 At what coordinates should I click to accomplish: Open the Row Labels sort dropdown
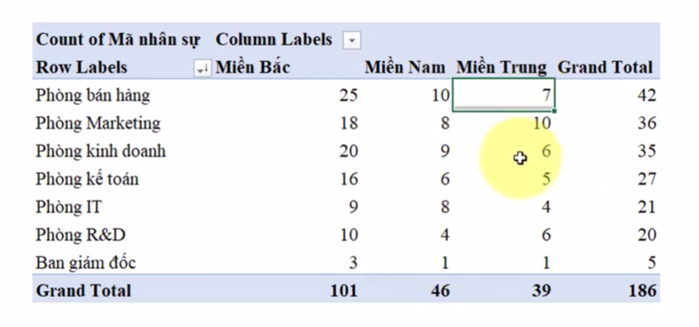coord(202,69)
